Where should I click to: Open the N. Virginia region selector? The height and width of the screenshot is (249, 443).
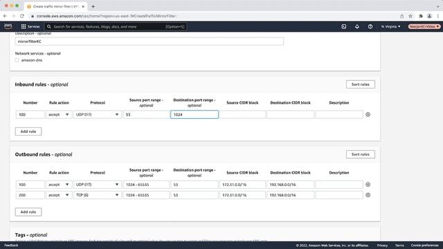pos(390,26)
